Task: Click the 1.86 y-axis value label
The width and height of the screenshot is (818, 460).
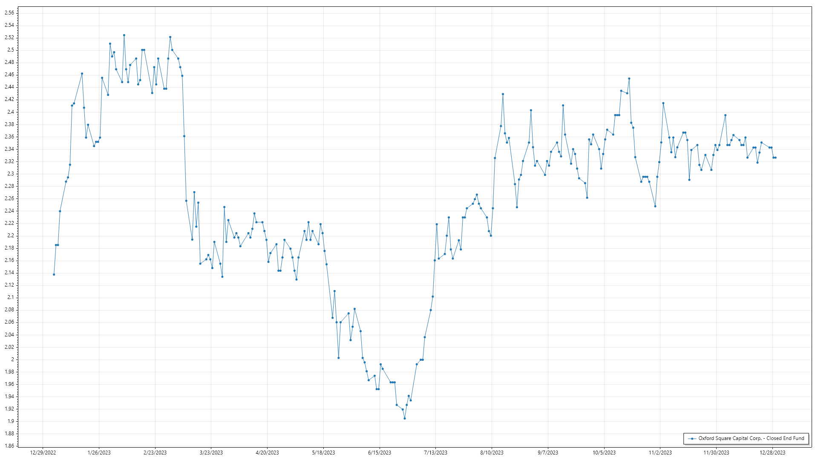Action: point(9,446)
